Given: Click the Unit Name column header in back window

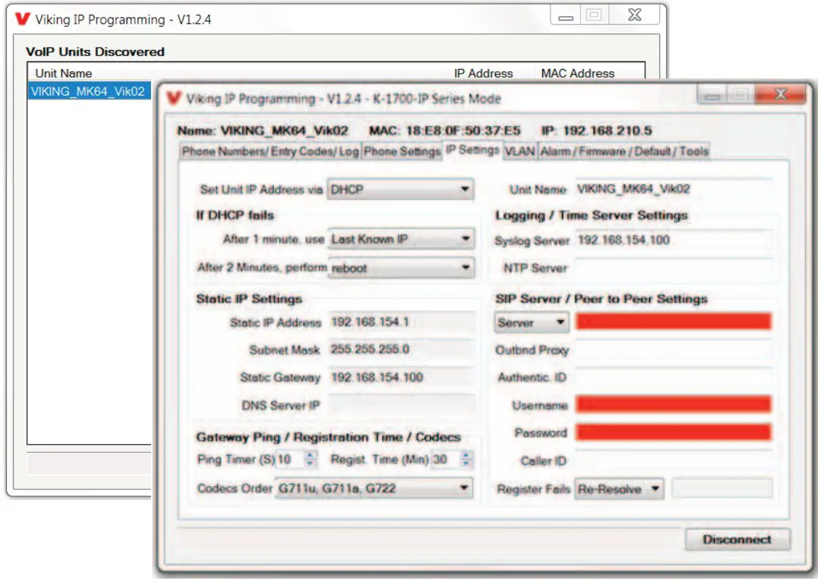Looking at the screenshot, I should click(64, 73).
